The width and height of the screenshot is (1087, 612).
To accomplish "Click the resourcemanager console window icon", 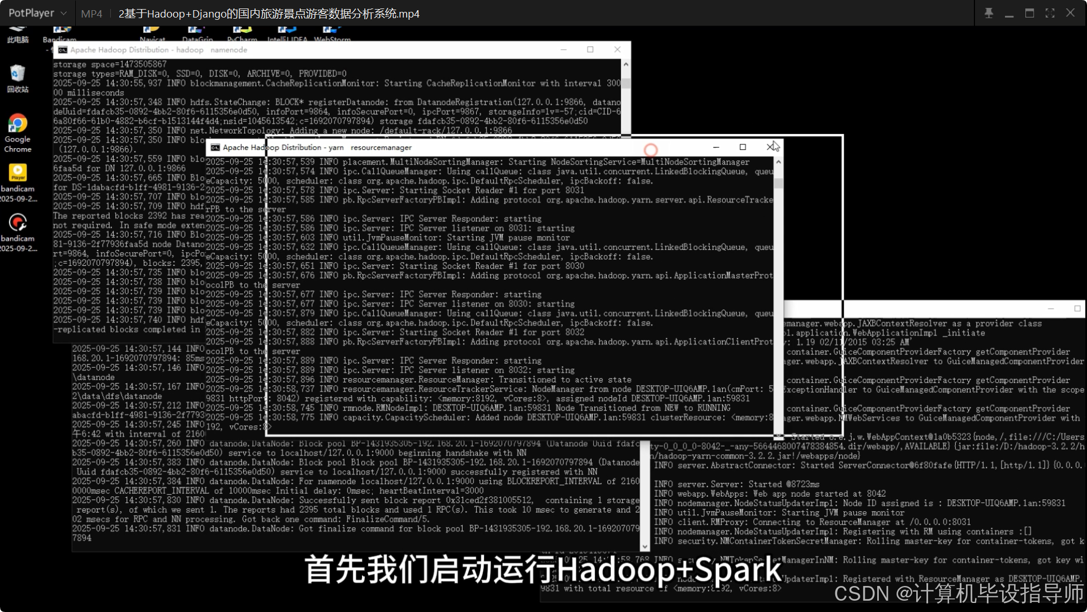I will tap(215, 148).
